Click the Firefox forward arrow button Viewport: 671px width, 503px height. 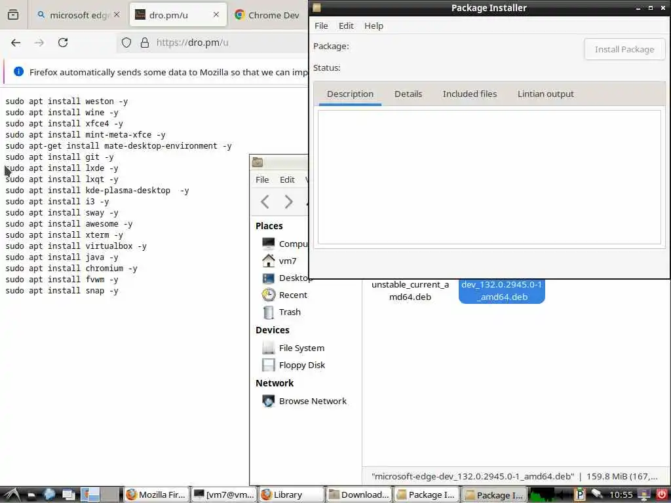point(39,43)
